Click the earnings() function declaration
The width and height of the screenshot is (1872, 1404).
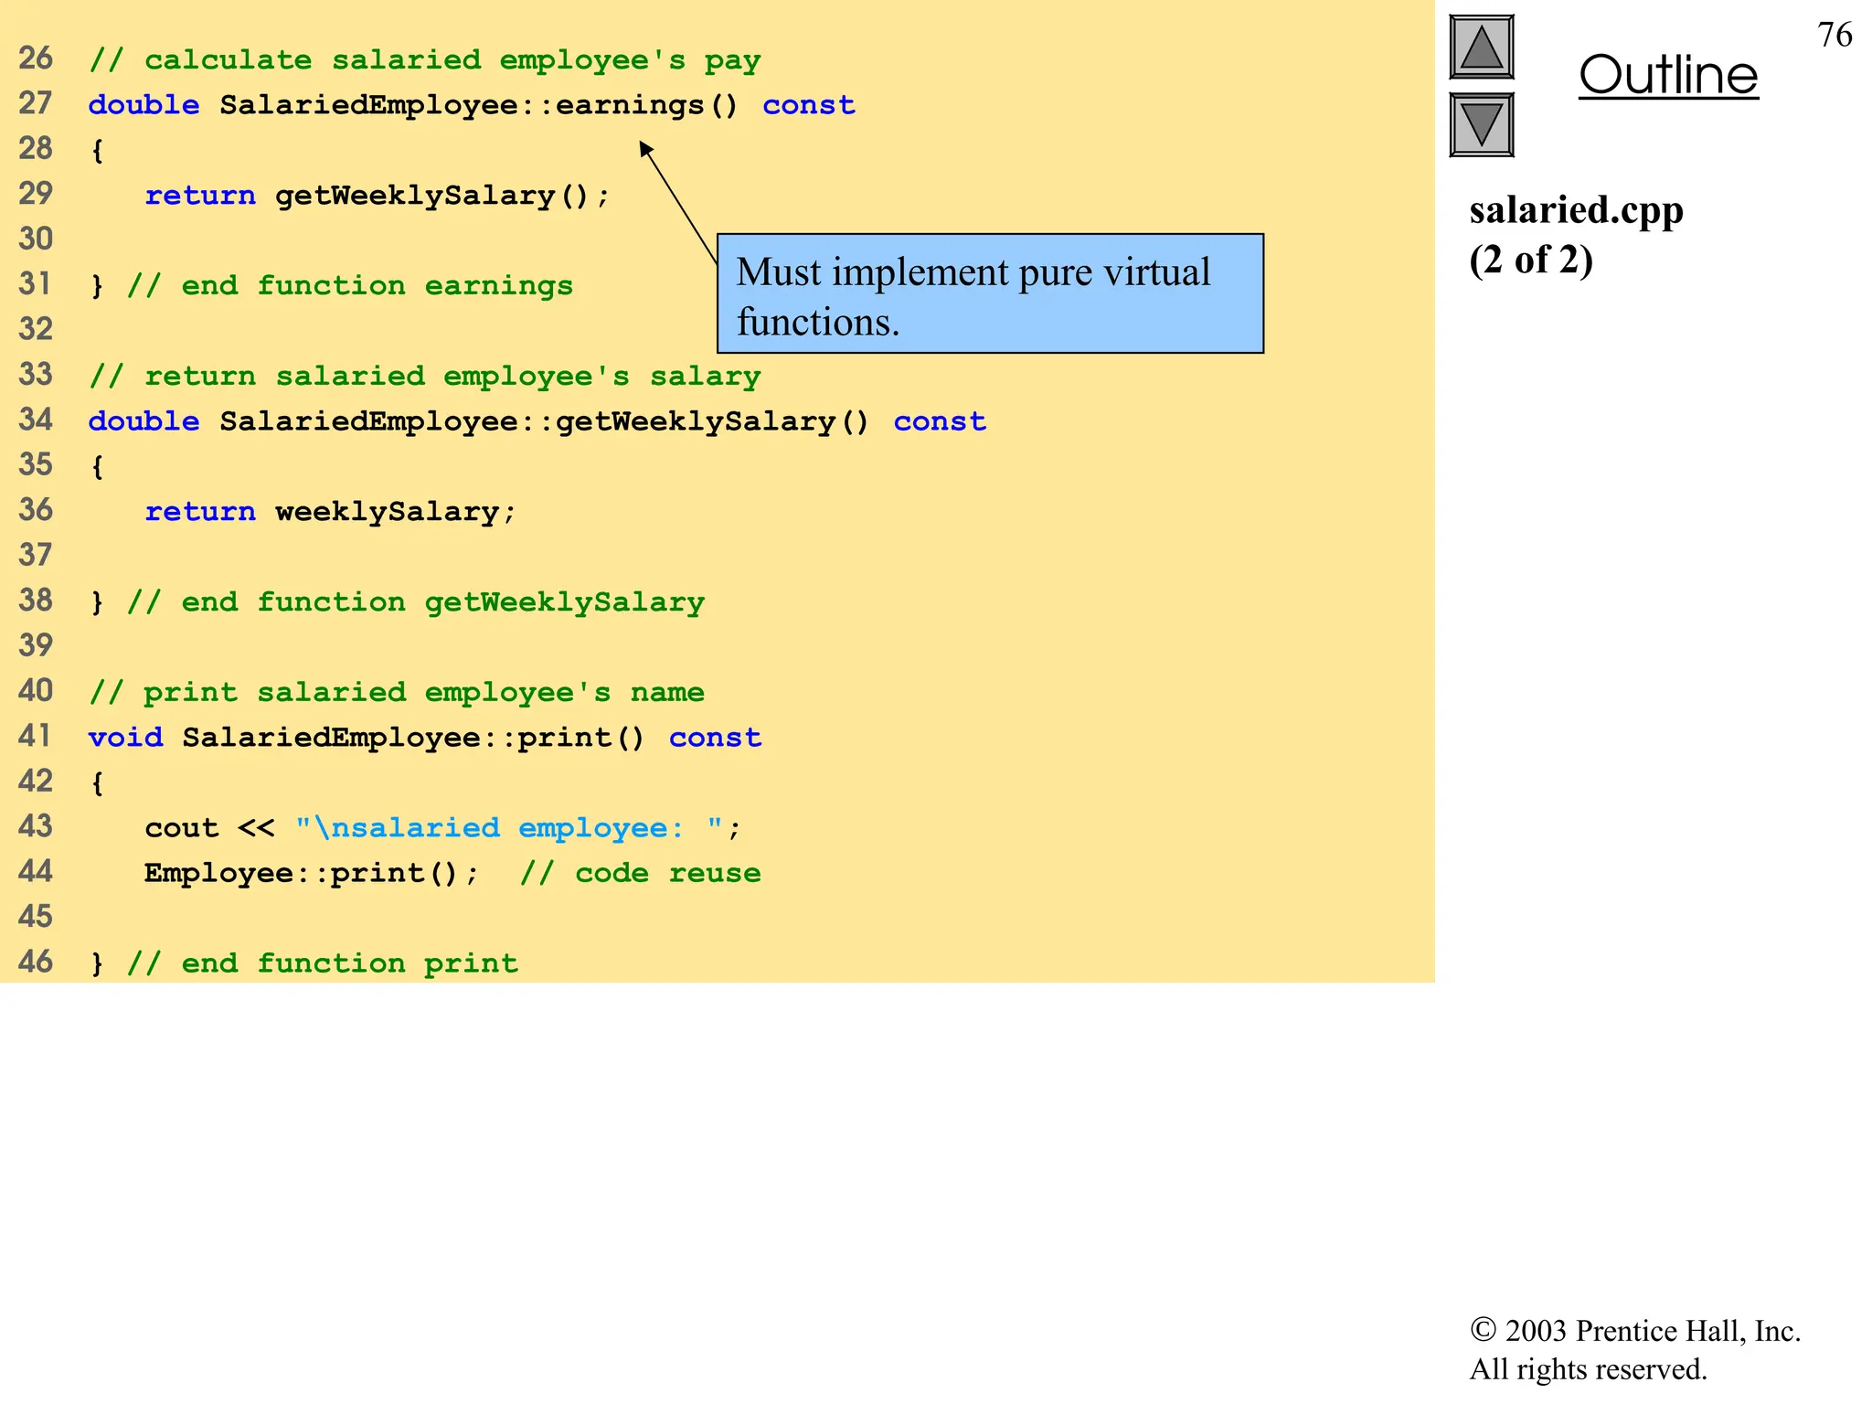[472, 105]
